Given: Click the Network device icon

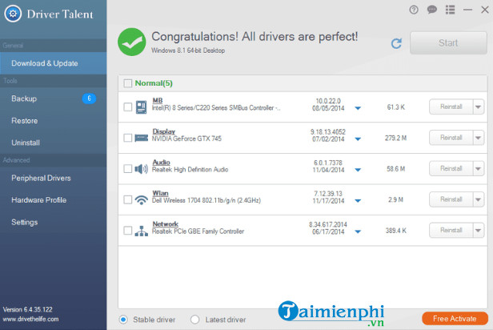Looking at the screenshot, I should point(141,231).
